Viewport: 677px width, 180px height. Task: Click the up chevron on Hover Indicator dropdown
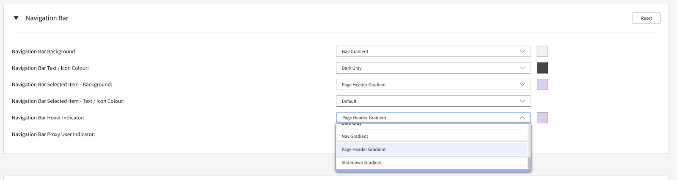522,118
